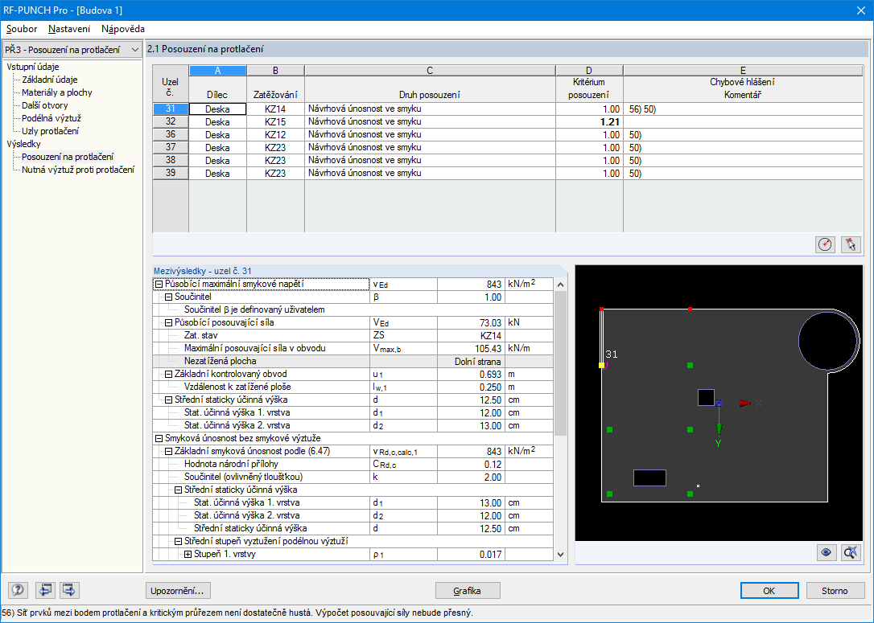The width and height of the screenshot is (874, 623).
Task: Collapse first Střední staticky účinná výška row
Action: coord(168,400)
